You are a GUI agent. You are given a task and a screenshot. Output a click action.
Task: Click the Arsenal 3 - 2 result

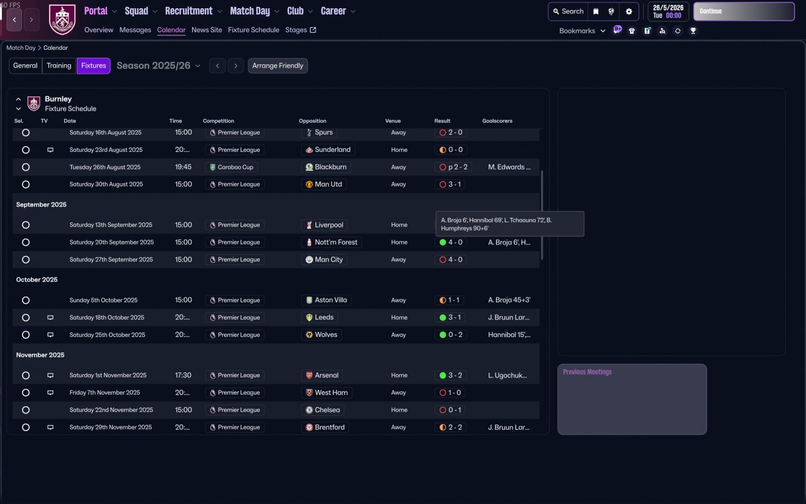451,375
